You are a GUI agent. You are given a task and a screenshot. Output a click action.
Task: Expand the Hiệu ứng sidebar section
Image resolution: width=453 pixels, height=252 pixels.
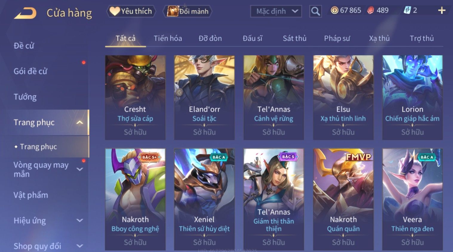(x=79, y=220)
